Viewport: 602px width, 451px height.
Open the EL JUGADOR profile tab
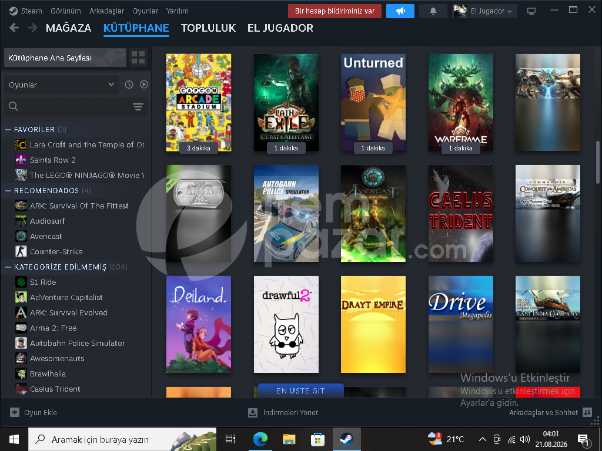pyautogui.click(x=280, y=28)
